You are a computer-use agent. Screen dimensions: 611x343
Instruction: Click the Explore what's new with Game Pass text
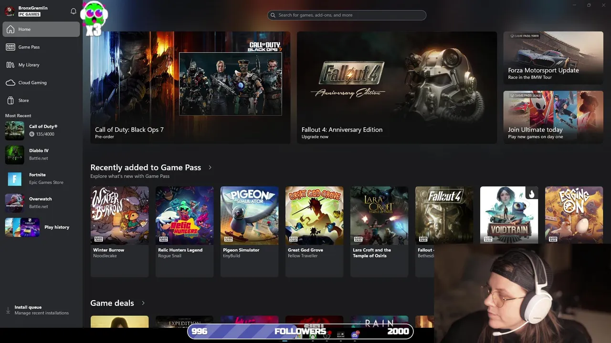pyautogui.click(x=130, y=176)
